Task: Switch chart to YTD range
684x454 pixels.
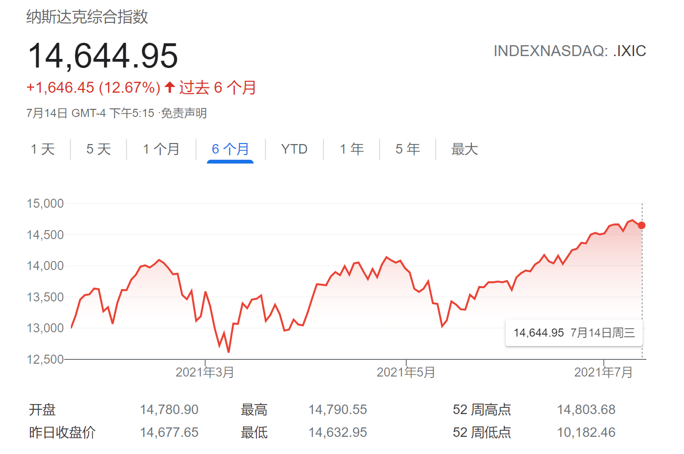Action: coord(294,149)
